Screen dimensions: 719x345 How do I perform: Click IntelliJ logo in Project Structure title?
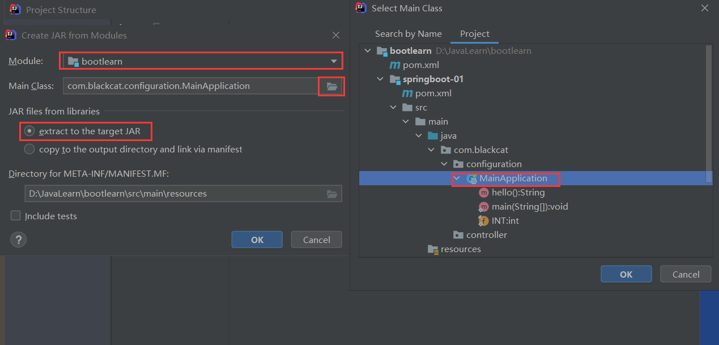[15, 9]
